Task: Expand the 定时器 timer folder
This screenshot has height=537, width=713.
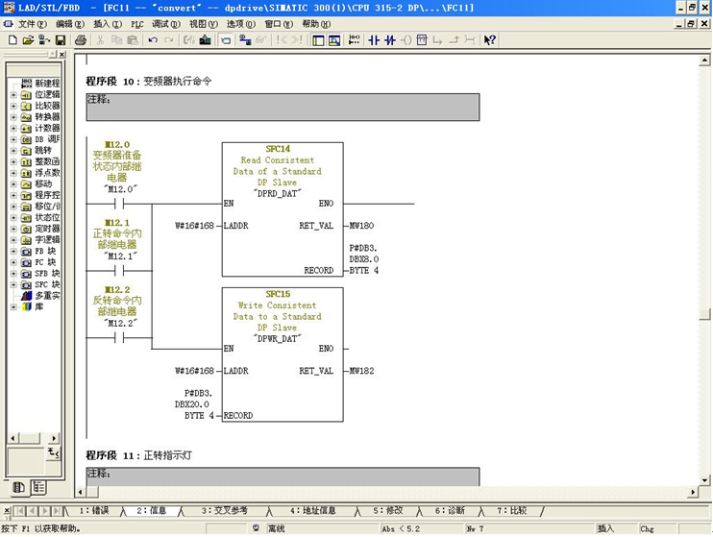Action: pos(13,229)
